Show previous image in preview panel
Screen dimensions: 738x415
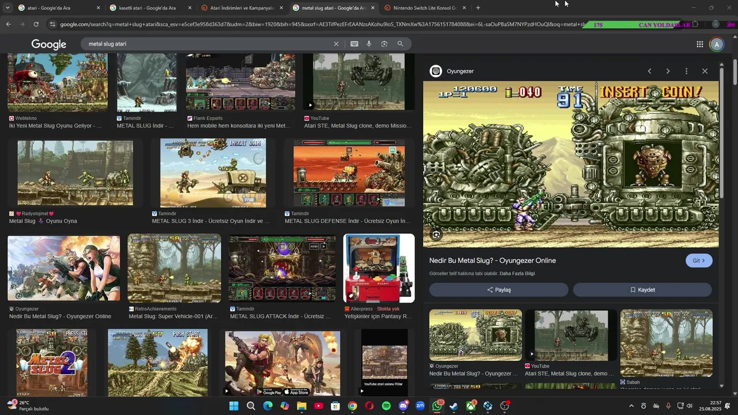point(649,71)
